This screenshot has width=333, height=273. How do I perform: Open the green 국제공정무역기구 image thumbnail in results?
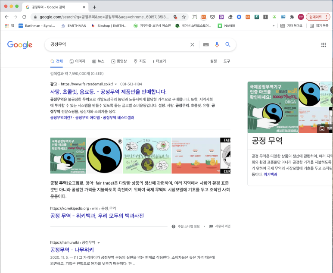68,156
